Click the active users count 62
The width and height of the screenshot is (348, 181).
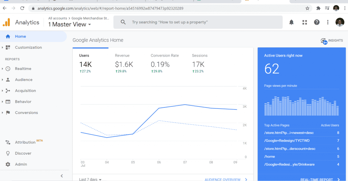tap(272, 69)
